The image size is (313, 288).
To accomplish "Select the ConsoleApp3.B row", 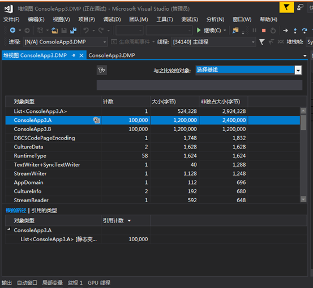I will click(152, 129).
